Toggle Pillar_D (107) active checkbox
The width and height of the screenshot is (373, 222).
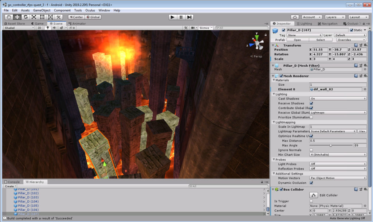[283, 30]
